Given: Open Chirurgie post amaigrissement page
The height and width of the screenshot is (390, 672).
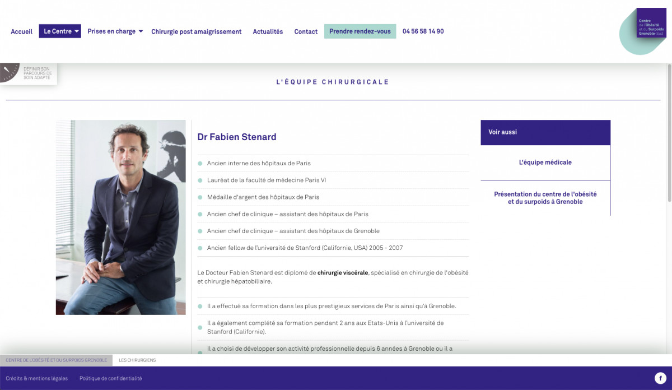Looking at the screenshot, I should pyautogui.click(x=197, y=32).
